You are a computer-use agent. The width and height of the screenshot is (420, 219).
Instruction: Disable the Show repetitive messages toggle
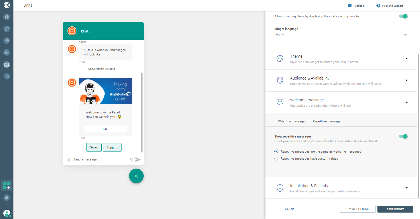coord(403,136)
